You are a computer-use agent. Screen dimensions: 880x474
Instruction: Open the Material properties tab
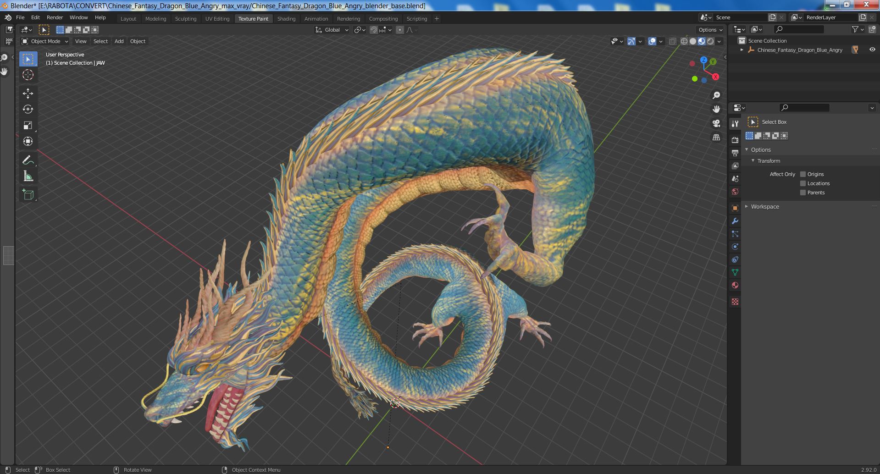point(735,285)
